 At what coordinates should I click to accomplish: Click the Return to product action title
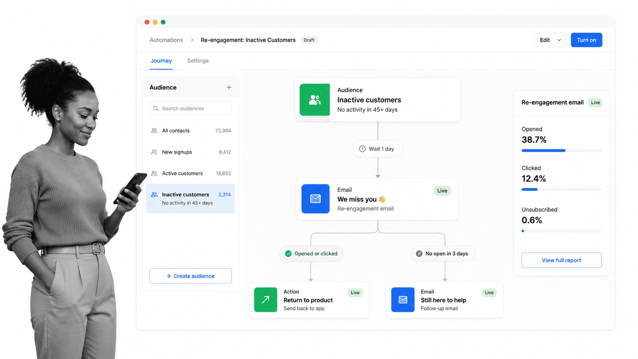308,300
